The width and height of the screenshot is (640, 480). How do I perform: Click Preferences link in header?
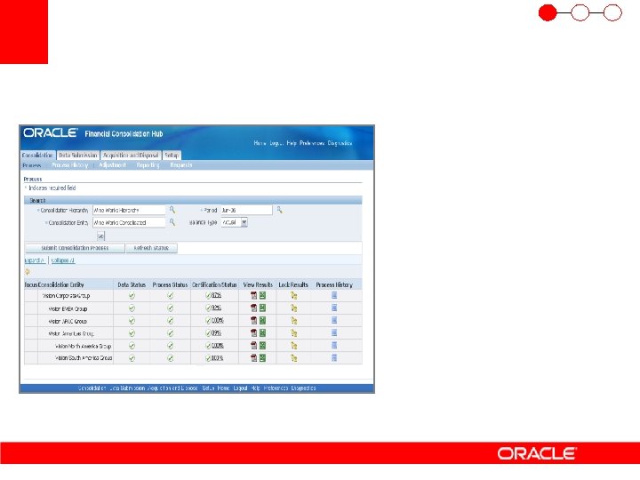point(312,143)
